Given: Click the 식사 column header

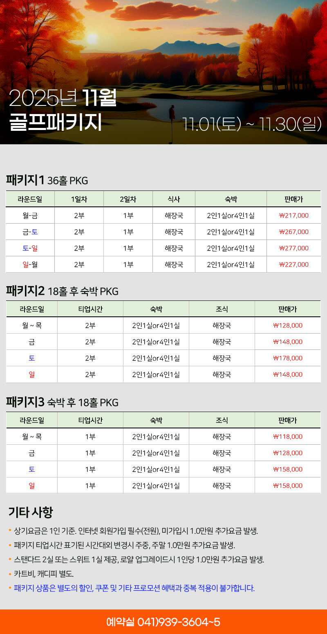Looking at the screenshot, I should tap(174, 199).
